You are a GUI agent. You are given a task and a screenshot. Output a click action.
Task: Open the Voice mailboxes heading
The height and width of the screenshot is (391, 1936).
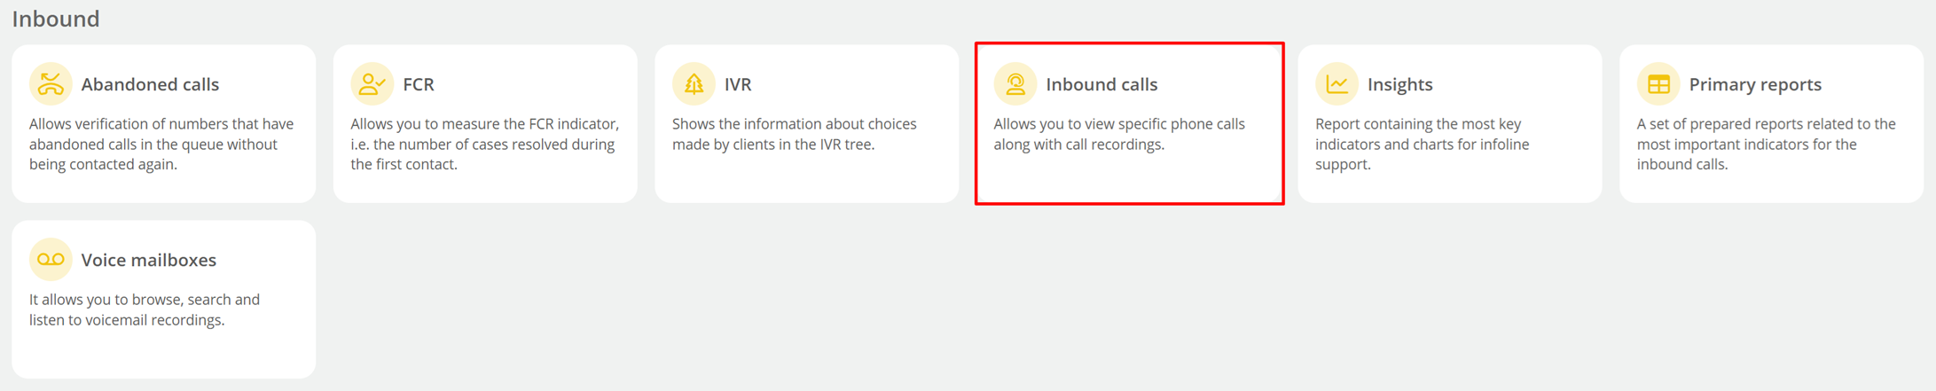coord(149,260)
